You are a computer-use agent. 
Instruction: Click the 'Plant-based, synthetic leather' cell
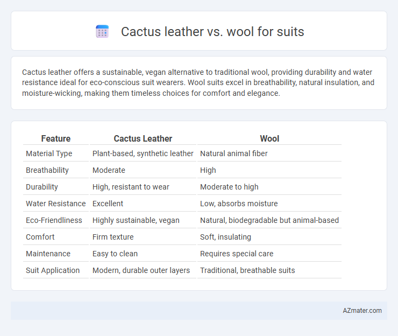(143, 153)
